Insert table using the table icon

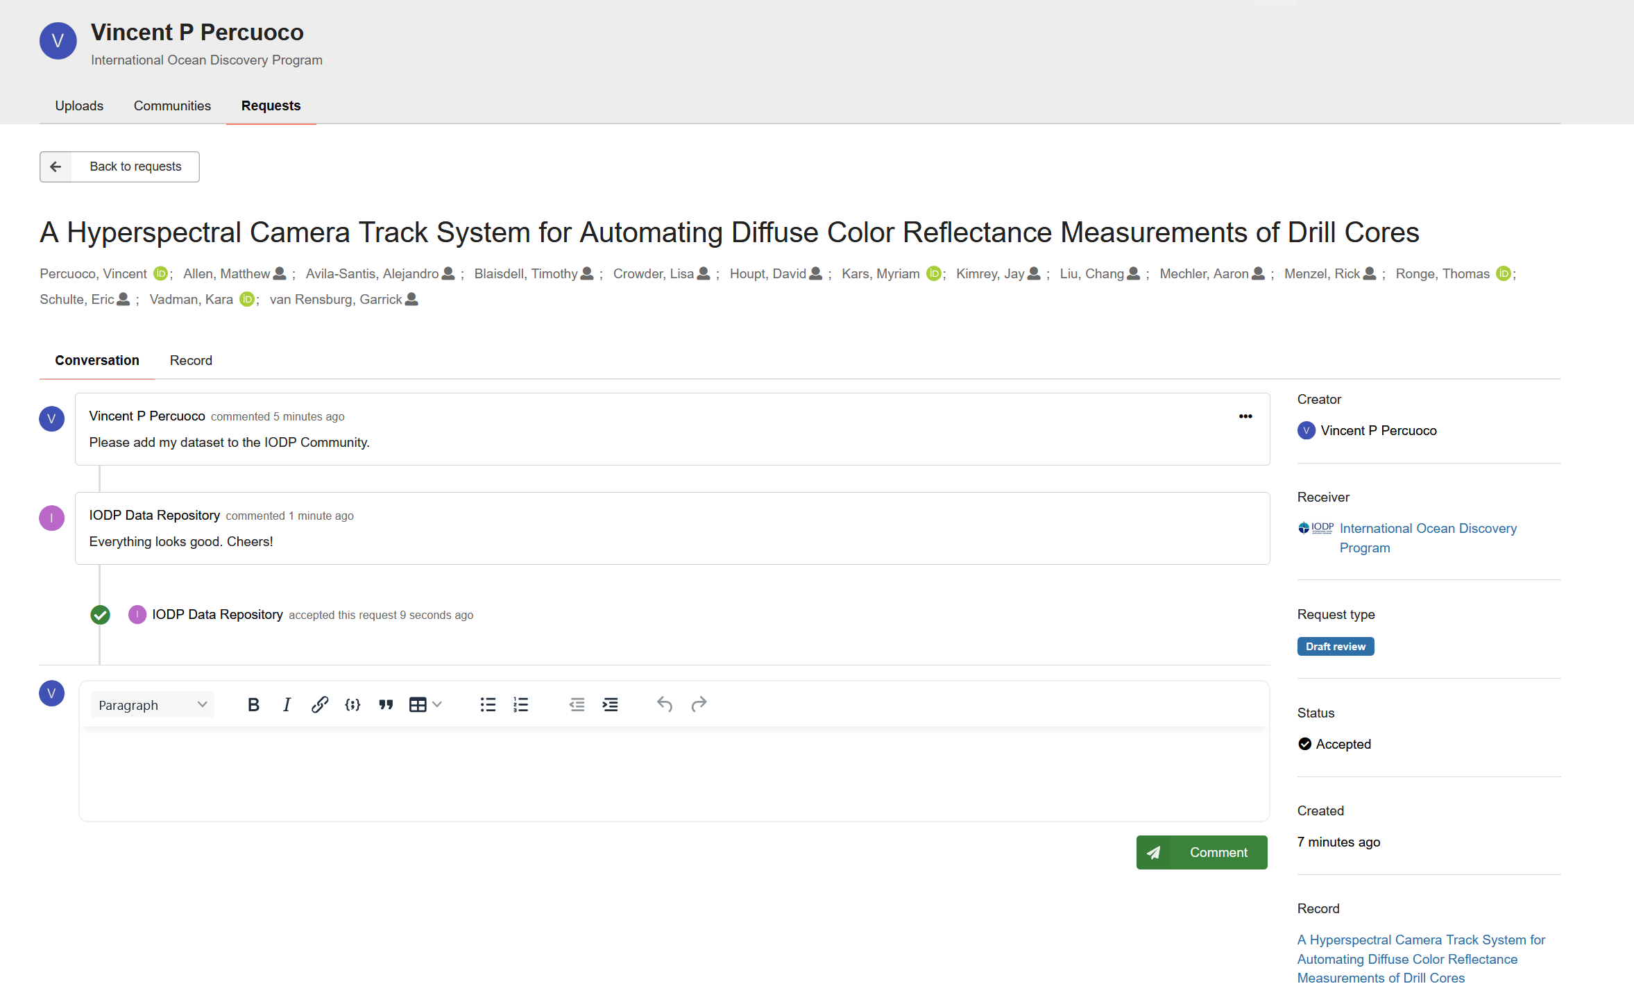tap(418, 705)
